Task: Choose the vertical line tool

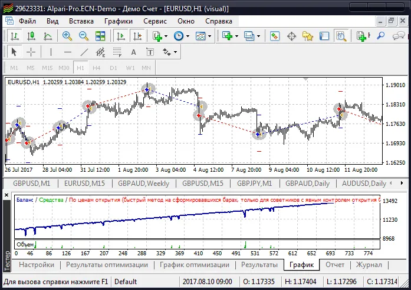Action: tap(51, 52)
